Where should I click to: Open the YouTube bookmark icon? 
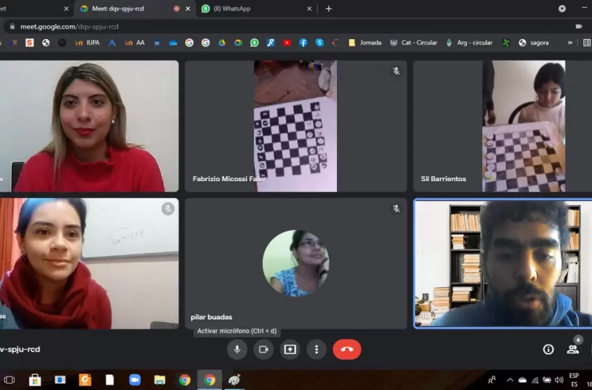287,43
